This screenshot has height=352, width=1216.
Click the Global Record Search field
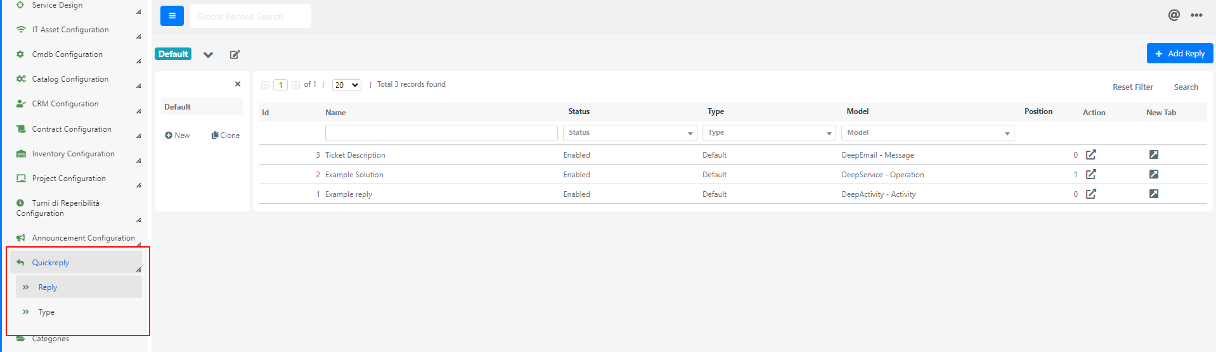(x=250, y=16)
